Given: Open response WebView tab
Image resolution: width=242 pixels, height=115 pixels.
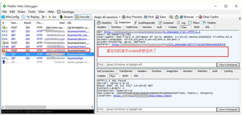Looking at the screenshot, I should [x=202, y=71].
